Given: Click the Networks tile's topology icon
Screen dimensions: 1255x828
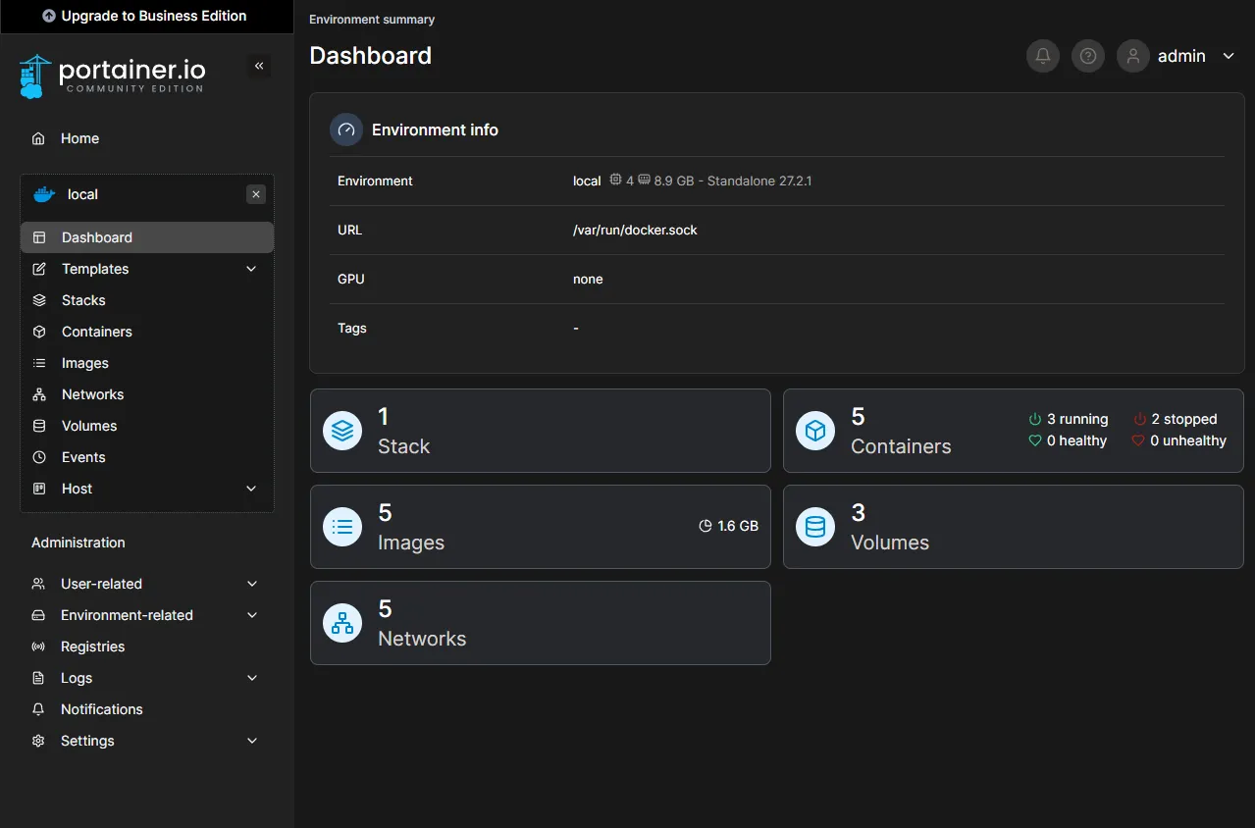Looking at the screenshot, I should [342, 623].
